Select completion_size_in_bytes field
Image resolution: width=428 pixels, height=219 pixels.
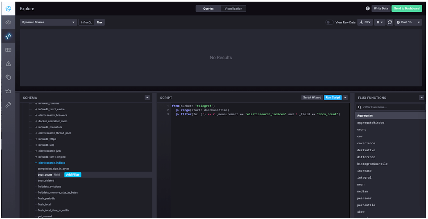(54, 169)
